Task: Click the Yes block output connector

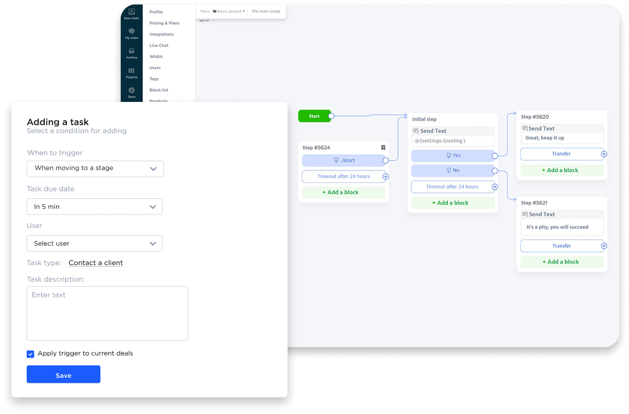Action: 495,156
